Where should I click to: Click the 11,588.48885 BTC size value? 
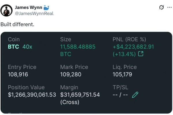78,50
